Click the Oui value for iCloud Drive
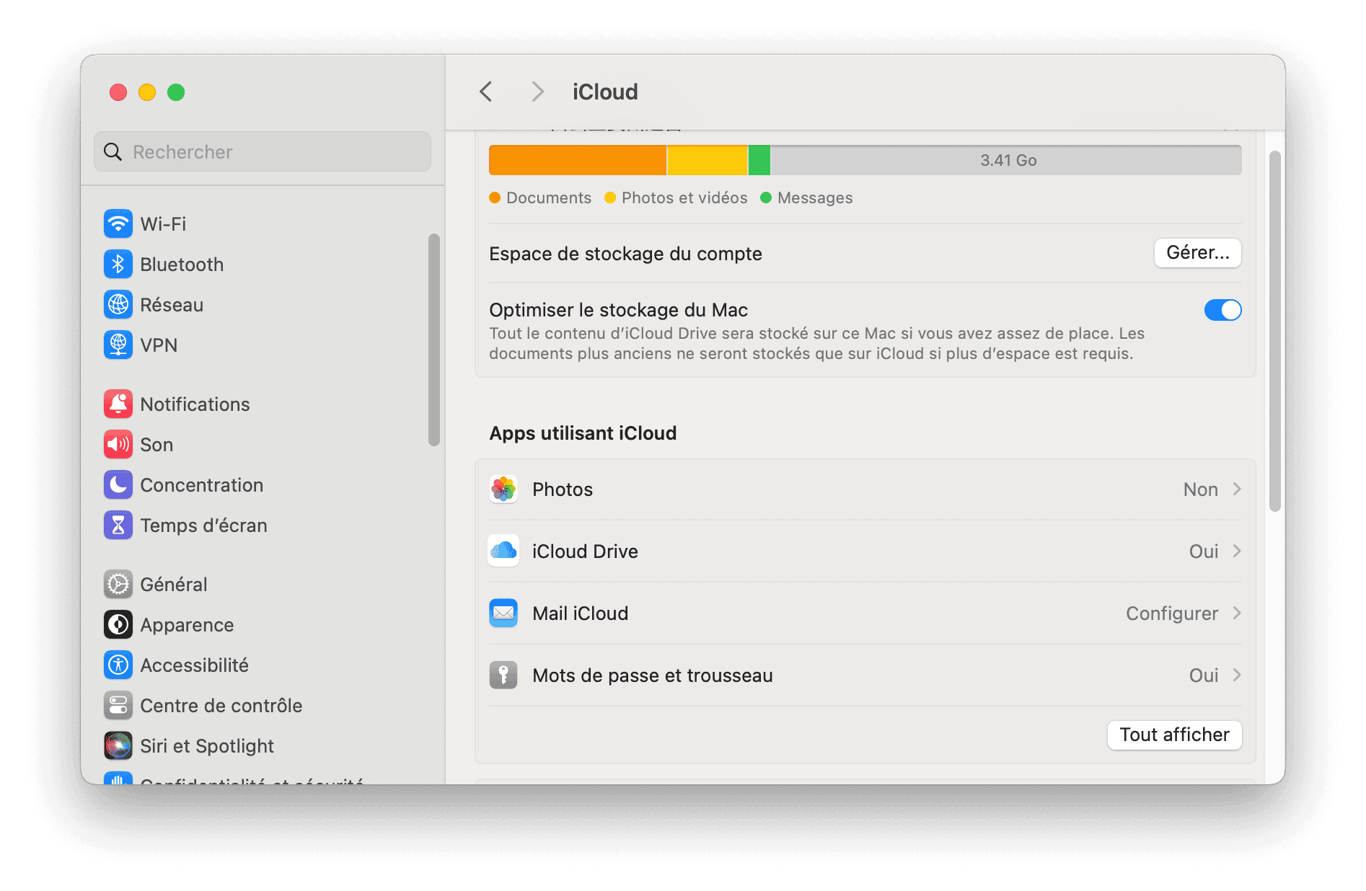1366x891 pixels. [x=1204, y=551]
